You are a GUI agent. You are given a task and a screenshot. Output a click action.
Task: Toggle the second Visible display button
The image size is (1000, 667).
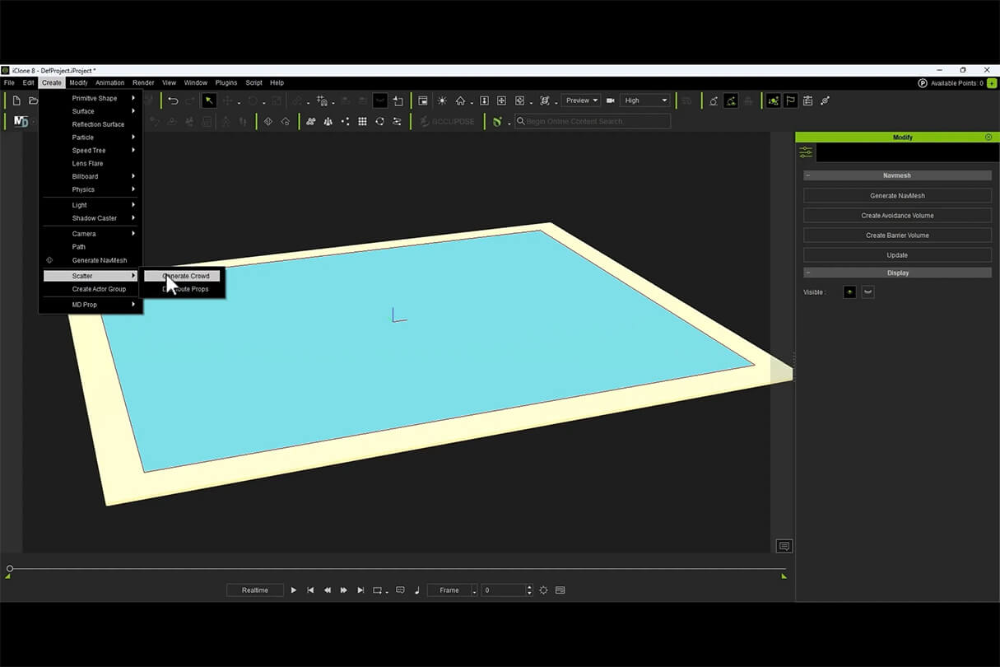[867, 292]
